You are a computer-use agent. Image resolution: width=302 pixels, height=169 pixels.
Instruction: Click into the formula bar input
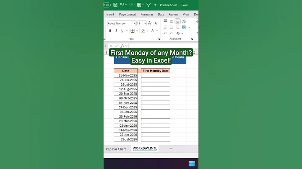coord(164,46)
